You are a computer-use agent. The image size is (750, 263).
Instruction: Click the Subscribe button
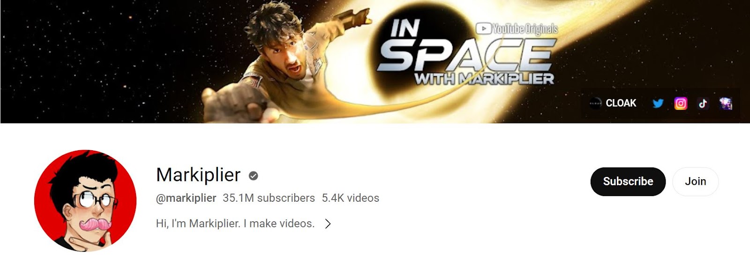628,182
